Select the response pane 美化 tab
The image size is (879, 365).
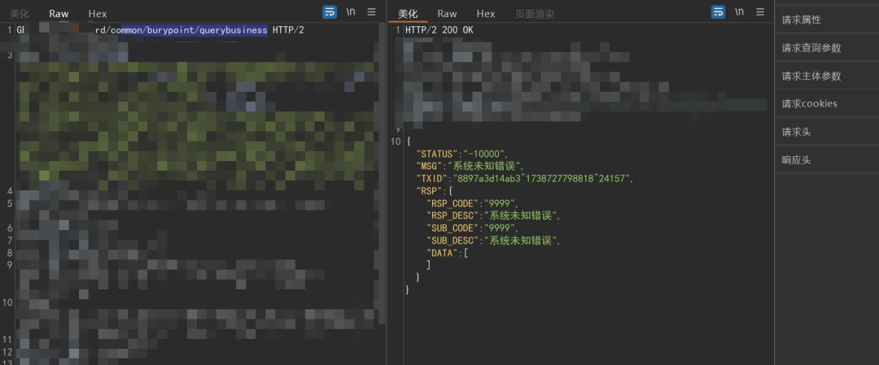click(408, 14)
